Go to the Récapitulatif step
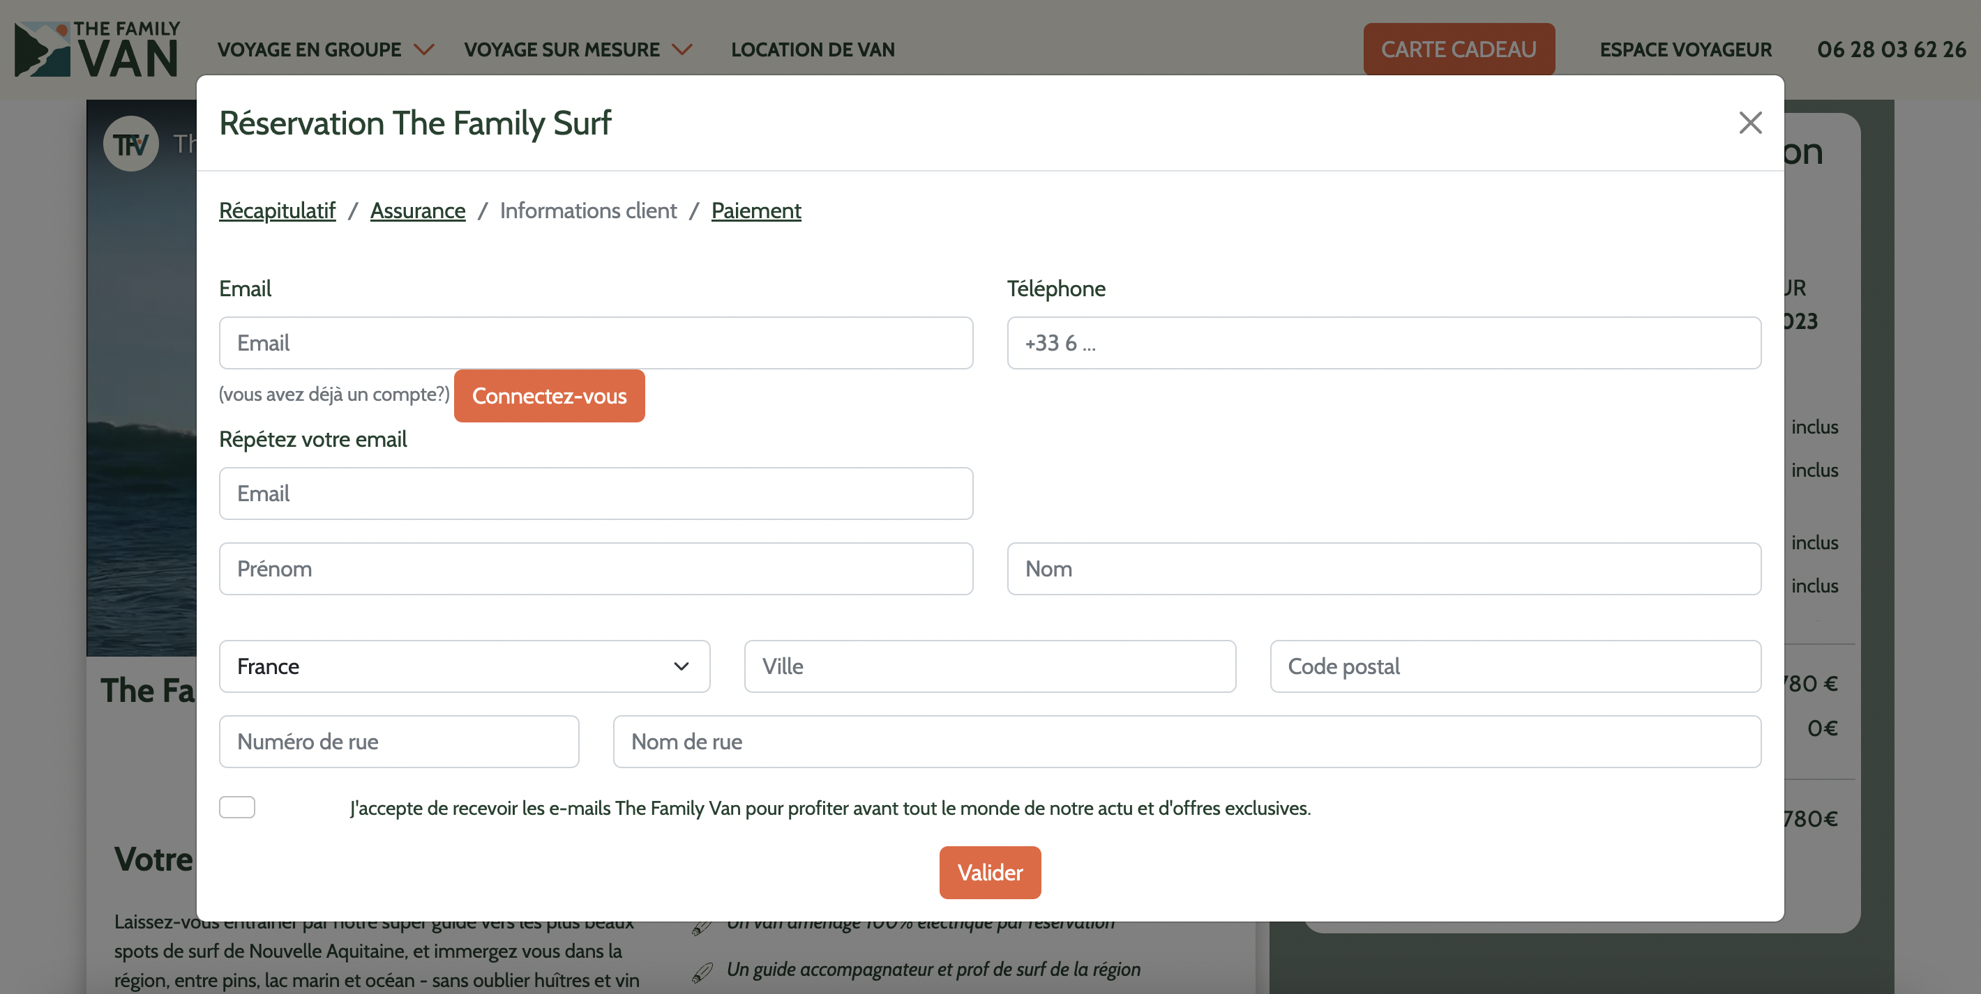The width and height of the screenshot is (1981, 994). coord(277,211)
